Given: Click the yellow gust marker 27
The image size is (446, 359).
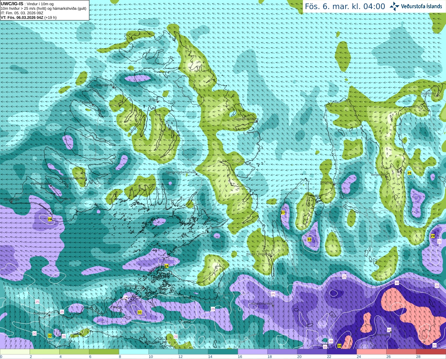Looking at the screenshot, I should pyautogui.click(x=283, y=213).
